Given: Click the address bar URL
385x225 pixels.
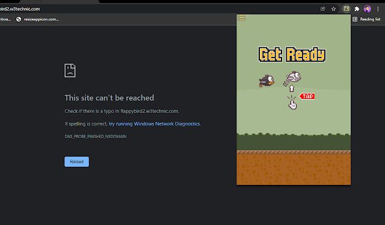Looking at the screenshot, I should click(20, 9).
